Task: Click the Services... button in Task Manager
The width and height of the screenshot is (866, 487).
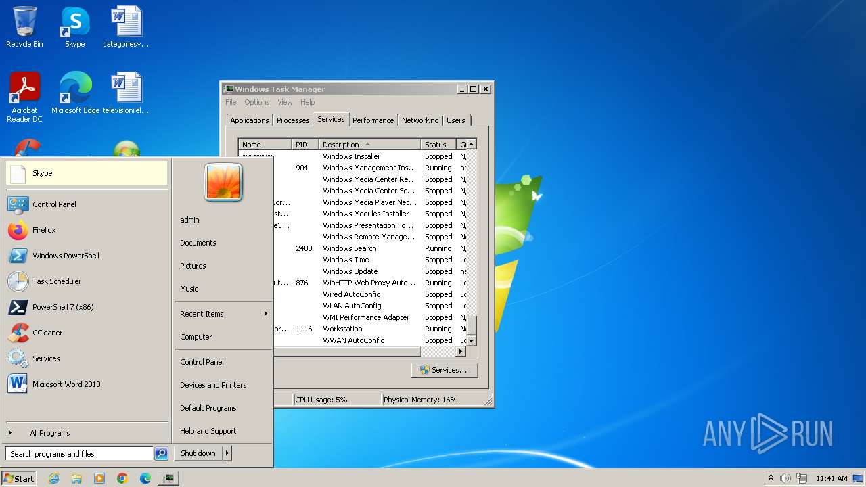Action: tap(444, 370)
